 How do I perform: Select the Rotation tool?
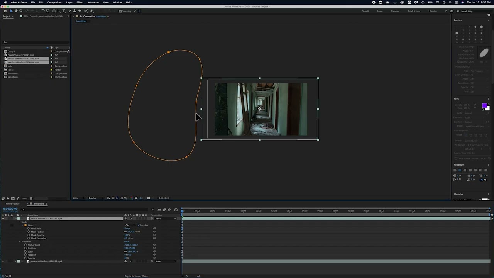click(x=43, y=11)
